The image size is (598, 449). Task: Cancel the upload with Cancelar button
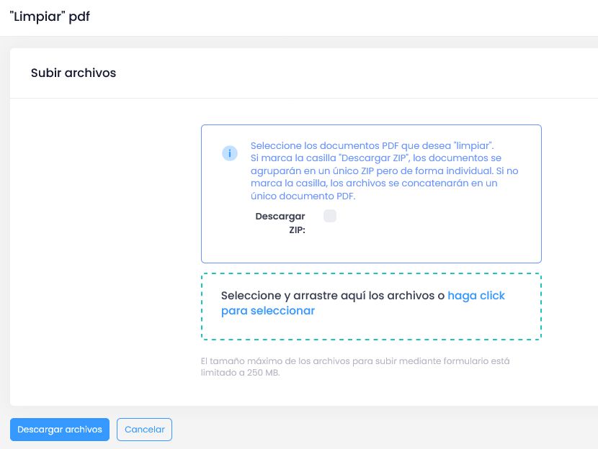coord(144,430)
